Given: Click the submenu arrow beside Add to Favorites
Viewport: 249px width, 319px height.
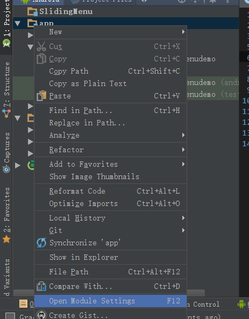Looking at the screenshot, I should click(183, 164).
